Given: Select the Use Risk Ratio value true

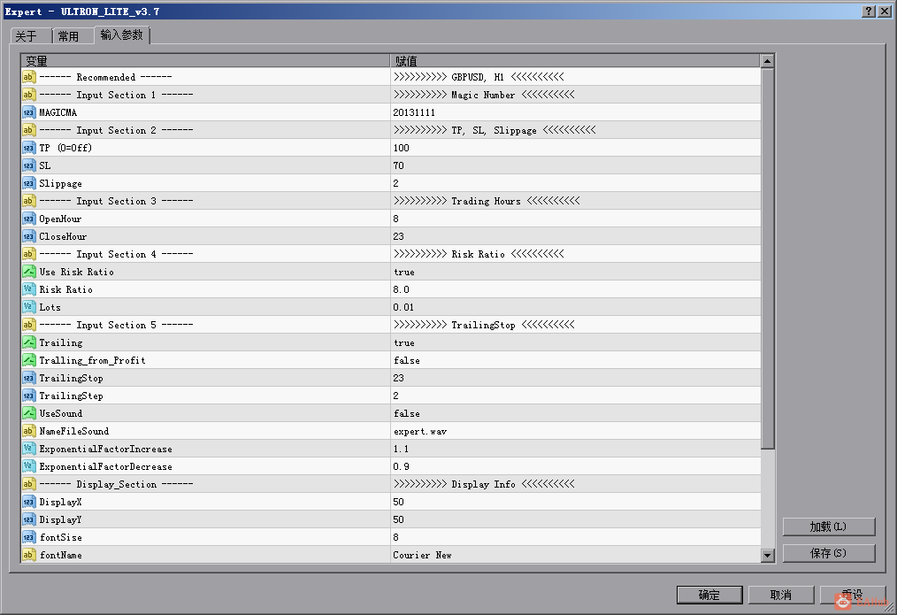Looking at the screenshot, I should [x=404, y=273].
